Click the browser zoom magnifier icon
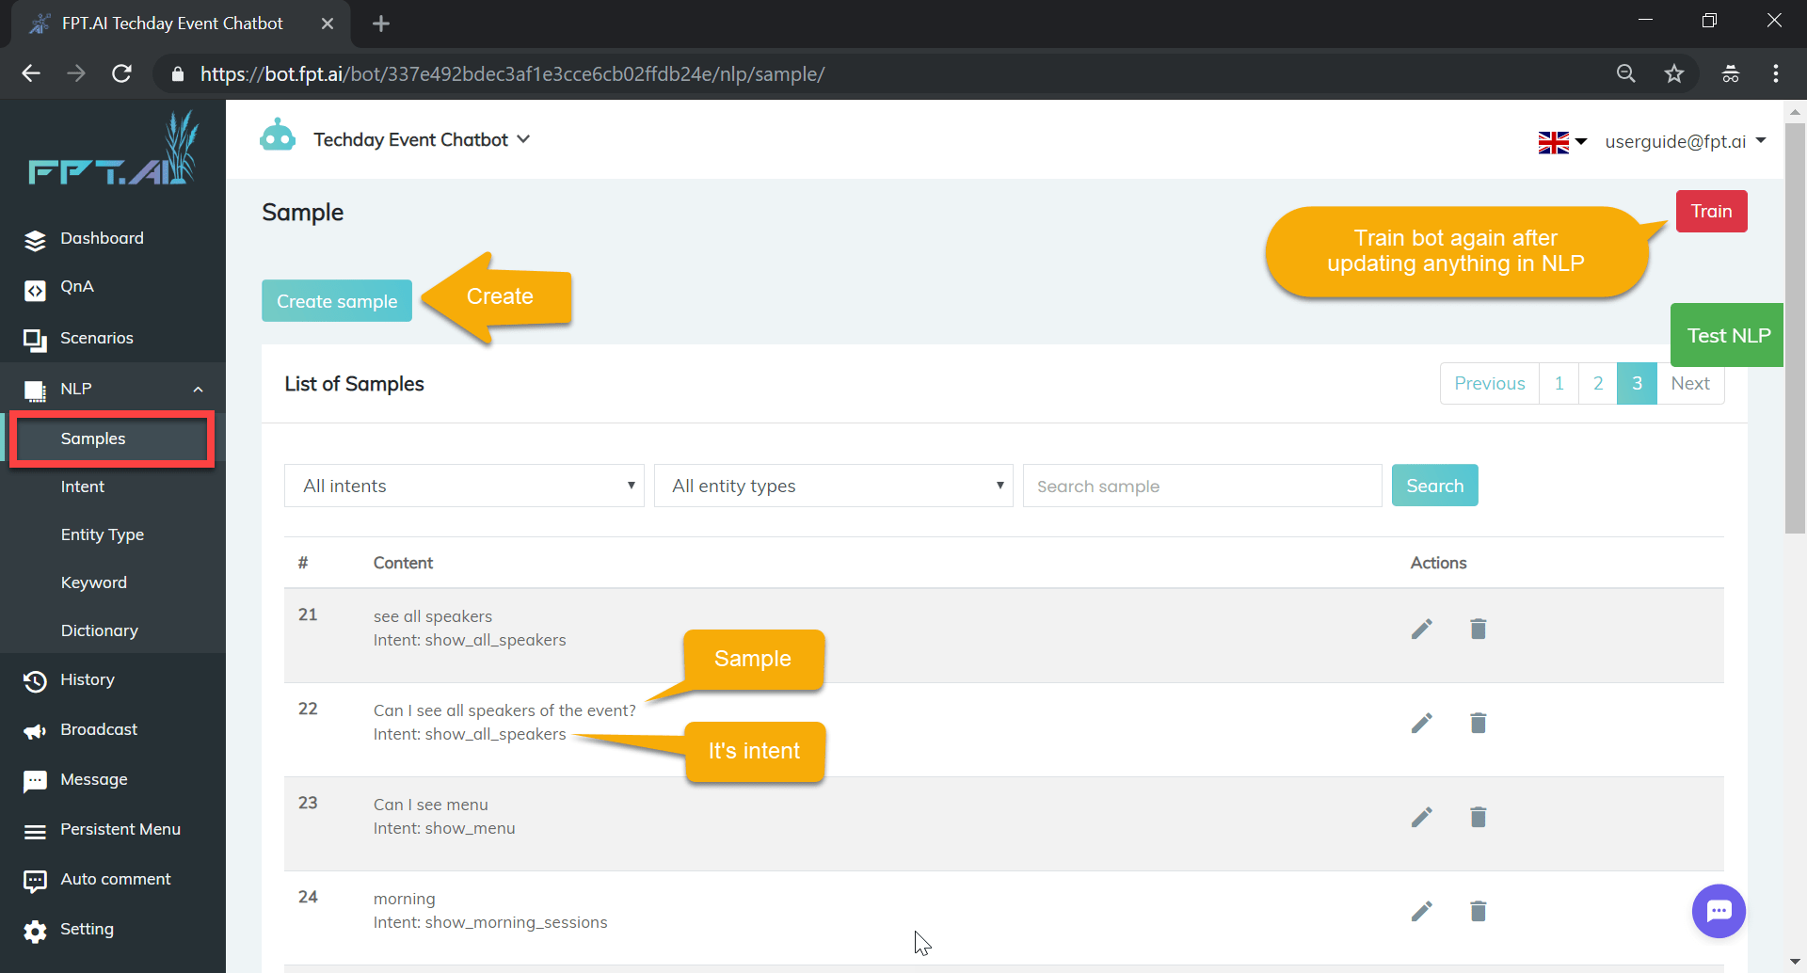This screenshot has width=1807, height=973. [x=1625, y=73]
